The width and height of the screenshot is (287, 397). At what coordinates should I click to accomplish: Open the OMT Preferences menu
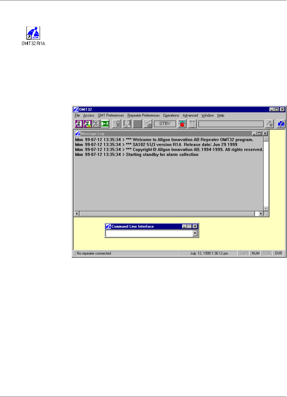[111, 115]
